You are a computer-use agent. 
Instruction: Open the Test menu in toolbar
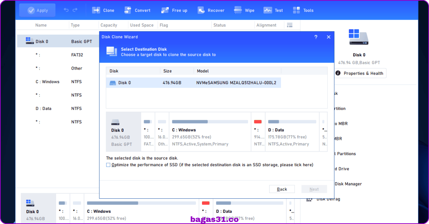point(273,10)
